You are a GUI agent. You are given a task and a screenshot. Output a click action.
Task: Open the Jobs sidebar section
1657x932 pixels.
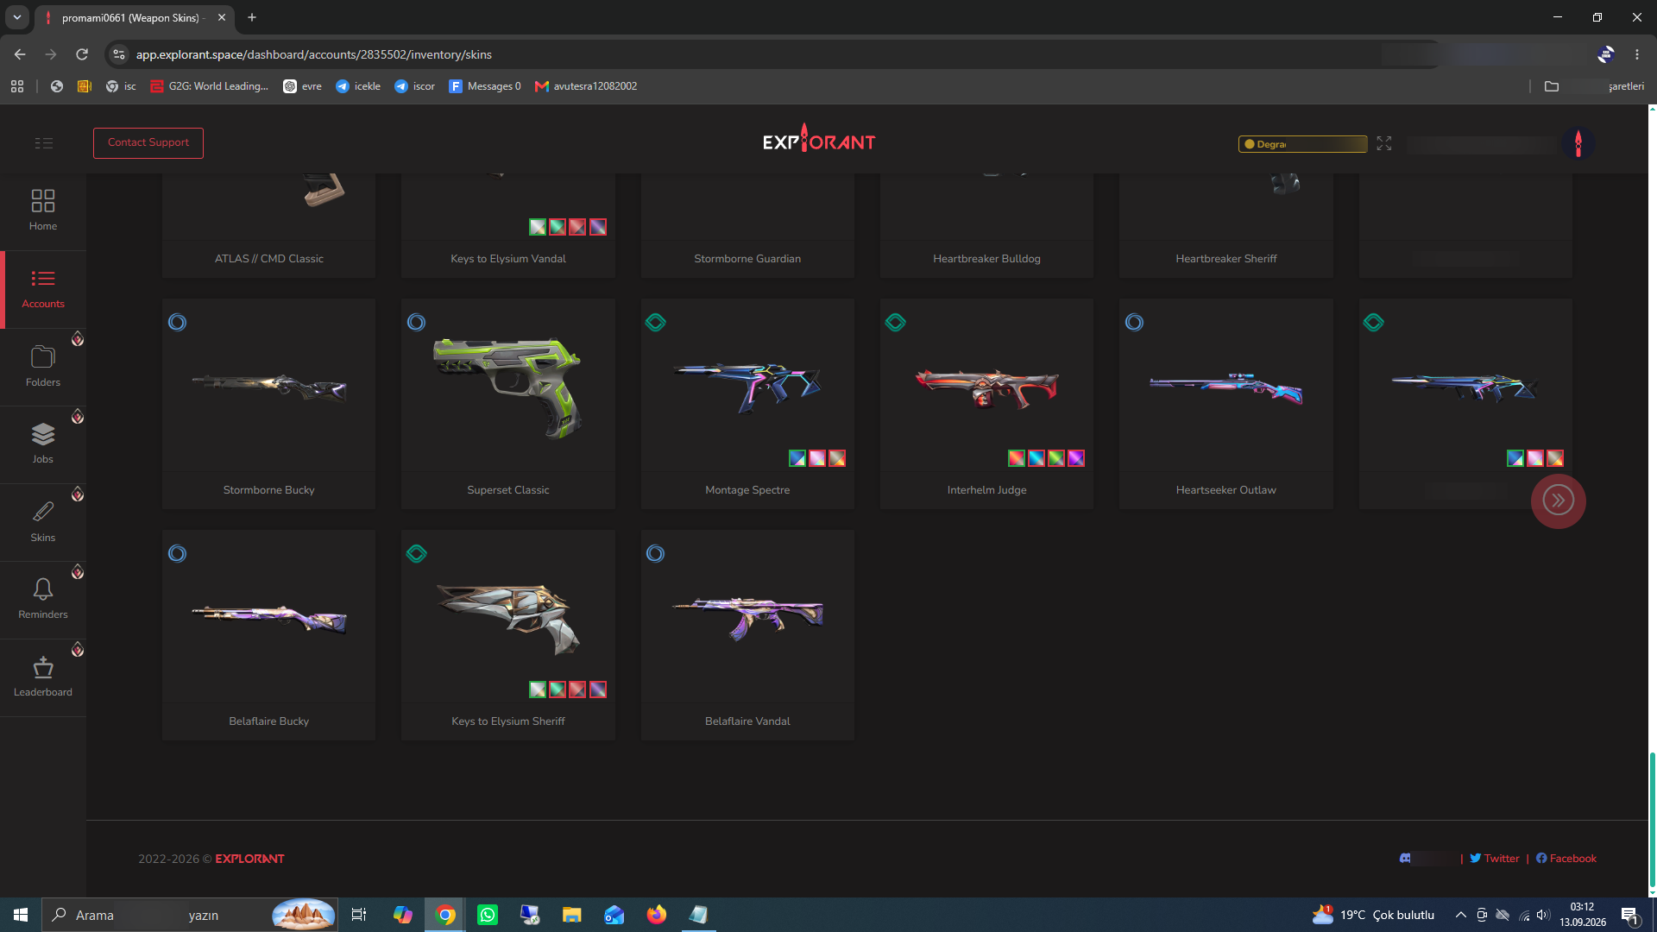(x=43, y=444)
